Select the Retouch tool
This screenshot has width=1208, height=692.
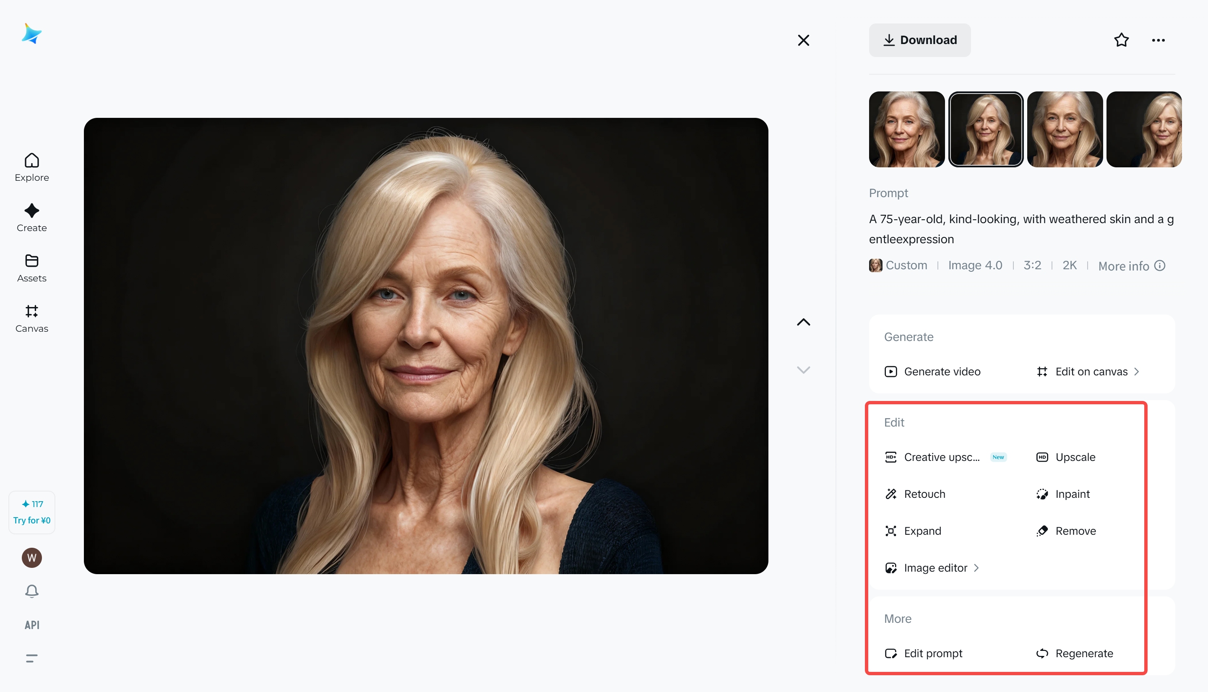pos(925,494)
